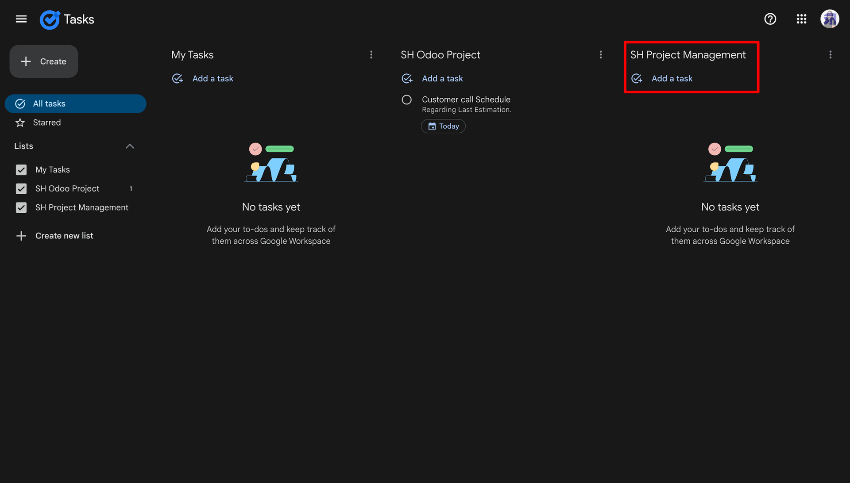
Task: Click the Starred star icon in sidebar
Action: tap(20, 123)
